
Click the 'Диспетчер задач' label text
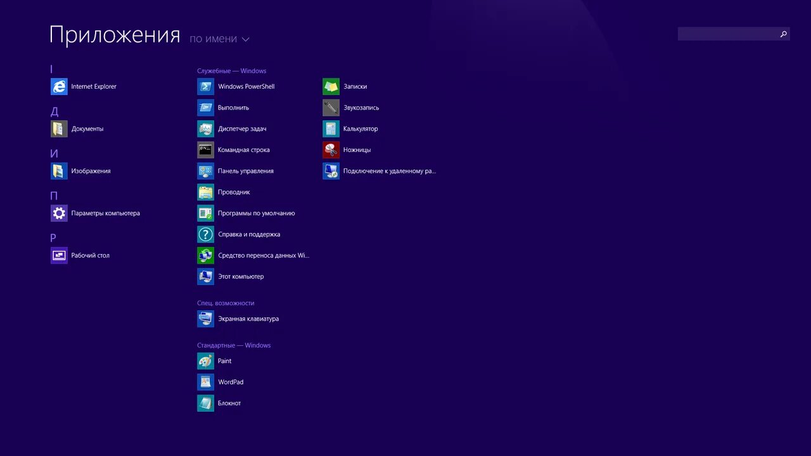(242, 129)
